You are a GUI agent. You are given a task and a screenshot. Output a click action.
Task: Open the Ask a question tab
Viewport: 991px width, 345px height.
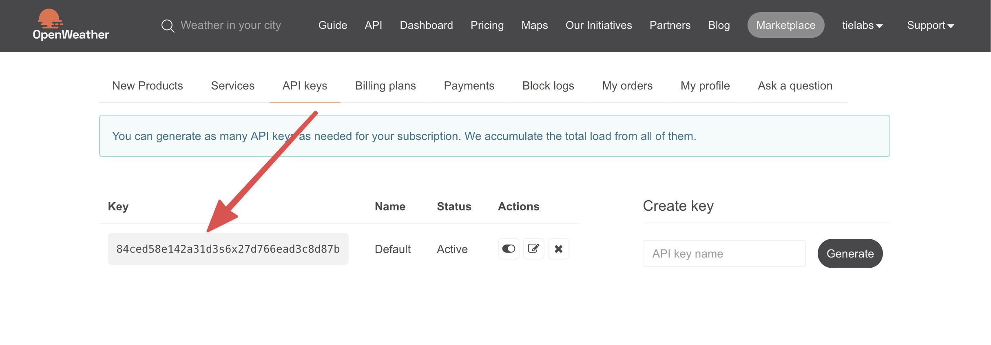(x=795, y=86)
